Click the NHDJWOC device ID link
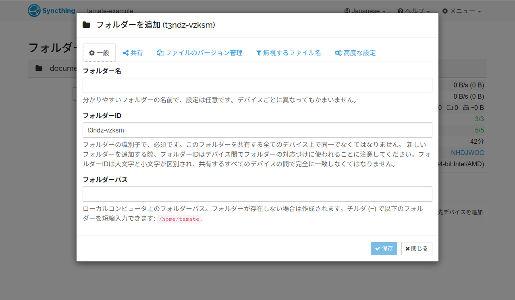This screenshot has height=300, width=515. (x=467, y=153)
